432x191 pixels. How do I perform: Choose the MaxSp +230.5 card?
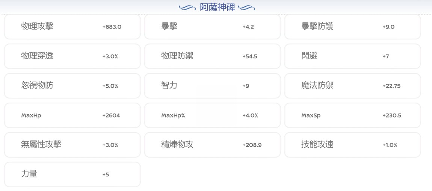click(352, 115)
